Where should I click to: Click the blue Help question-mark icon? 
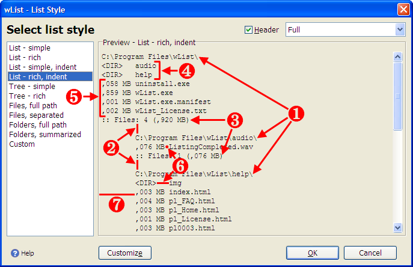(15, 253)
